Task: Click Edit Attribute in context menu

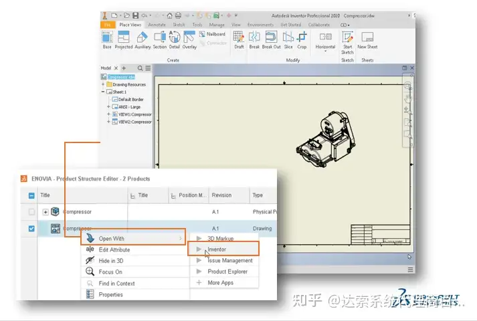Action: [x=135, y=249]
